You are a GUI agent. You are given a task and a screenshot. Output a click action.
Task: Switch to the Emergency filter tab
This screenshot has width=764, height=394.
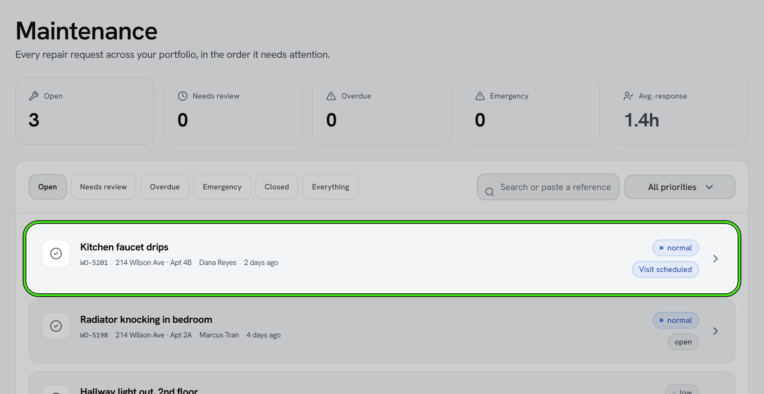tap(222, 187)
